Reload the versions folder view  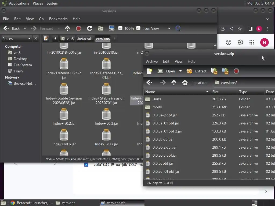pos(90,28)
